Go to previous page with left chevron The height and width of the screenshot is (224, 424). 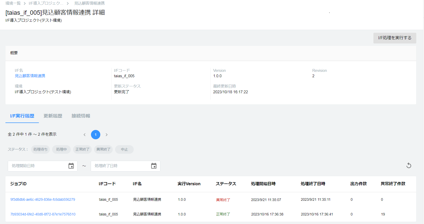tap(84, 135)
